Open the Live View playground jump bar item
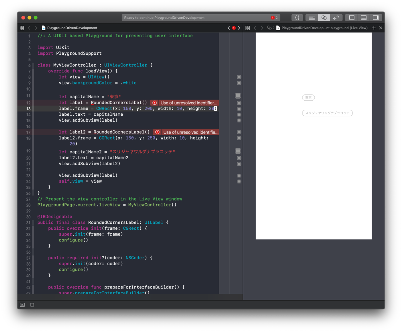The image size is (402, 332). point(322,28)
